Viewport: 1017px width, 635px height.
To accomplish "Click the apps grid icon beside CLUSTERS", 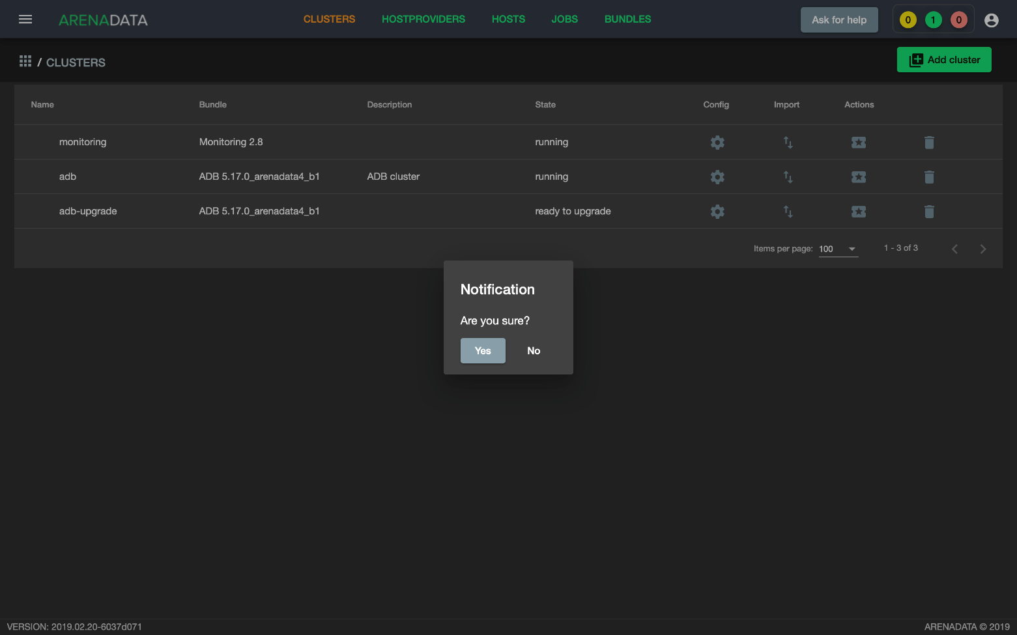I will [x=25, y=61].
